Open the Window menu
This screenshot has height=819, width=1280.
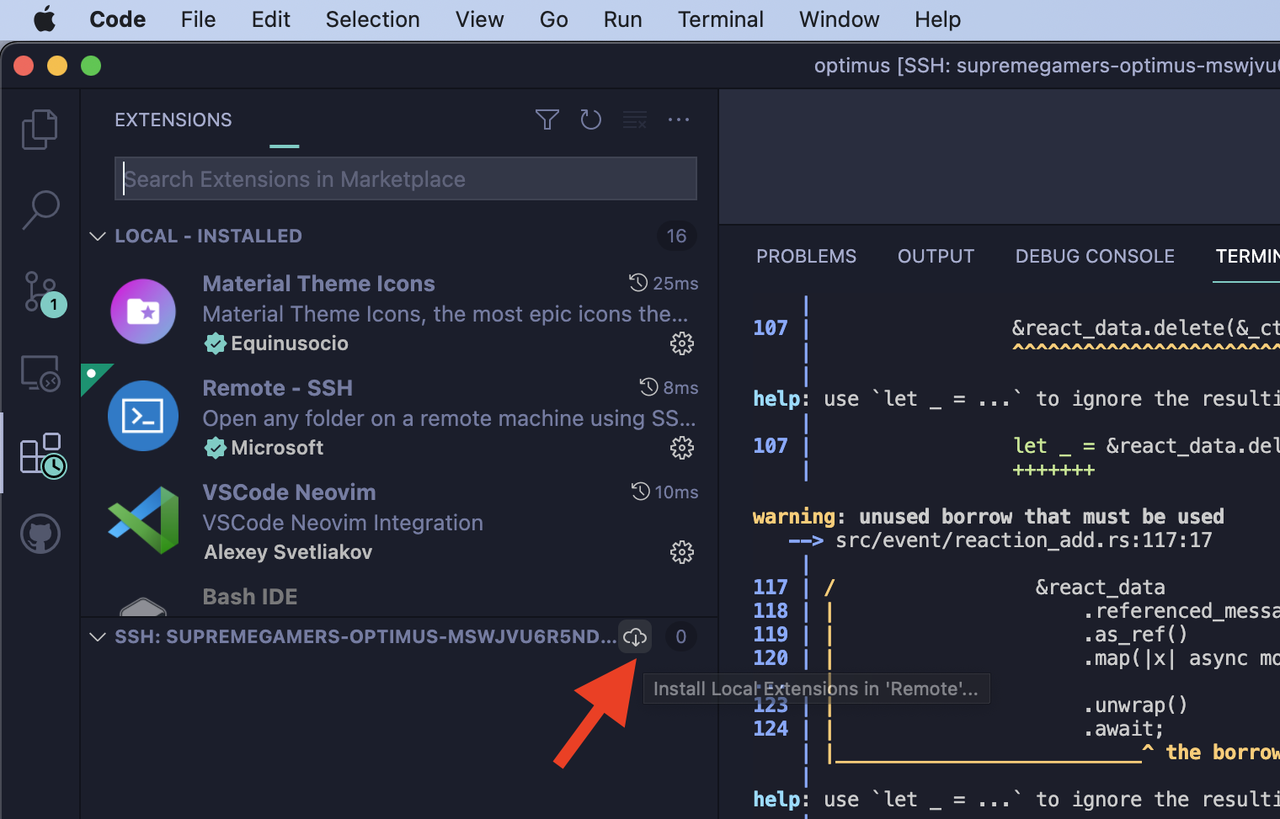[x=840, y=19]
